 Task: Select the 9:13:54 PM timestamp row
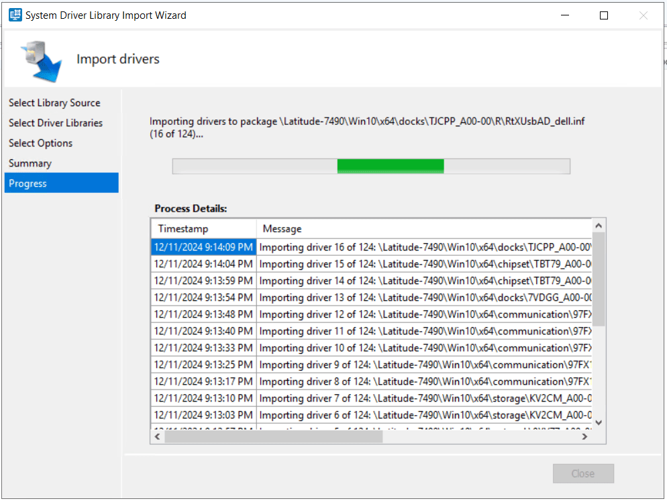pyautogui.click(x=203, y=298)
